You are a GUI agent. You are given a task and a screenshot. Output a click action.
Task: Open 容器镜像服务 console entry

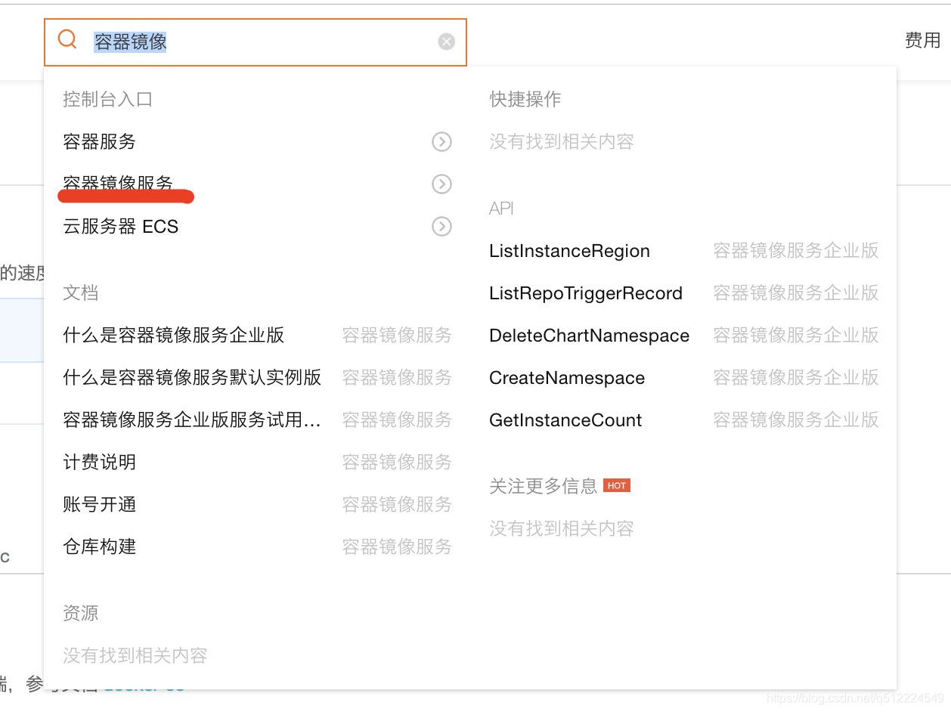point(118,184)
